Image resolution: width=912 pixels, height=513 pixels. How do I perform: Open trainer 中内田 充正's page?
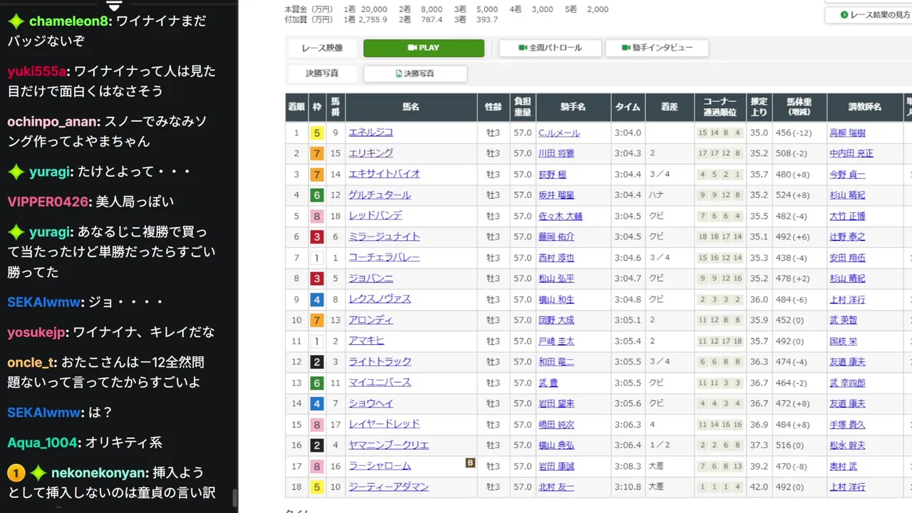tap(852, 153)
